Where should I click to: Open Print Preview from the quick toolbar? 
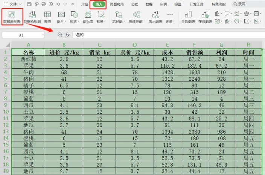(51, 4)
